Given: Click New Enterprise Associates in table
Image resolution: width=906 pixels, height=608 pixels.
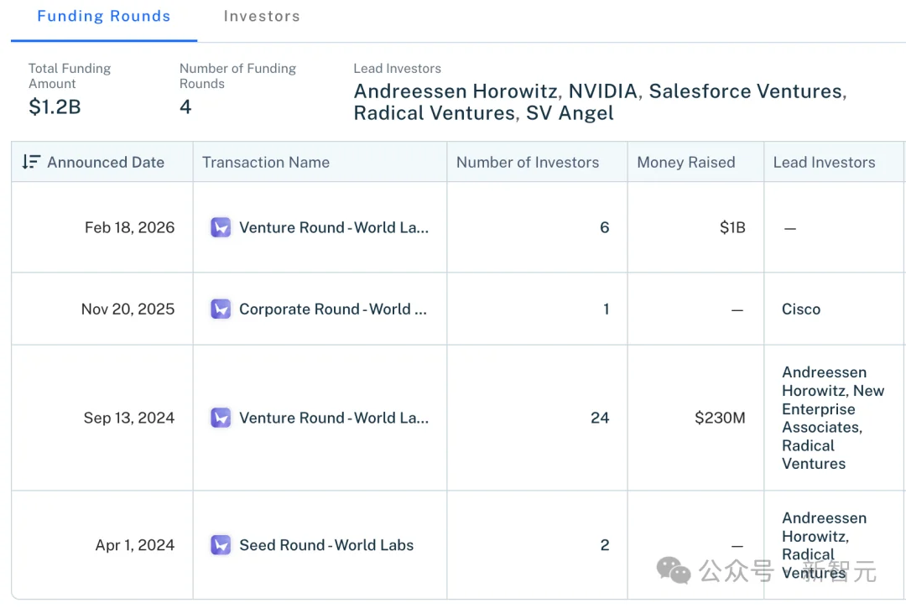Looking at the screenshot, I should pos(833,408).
